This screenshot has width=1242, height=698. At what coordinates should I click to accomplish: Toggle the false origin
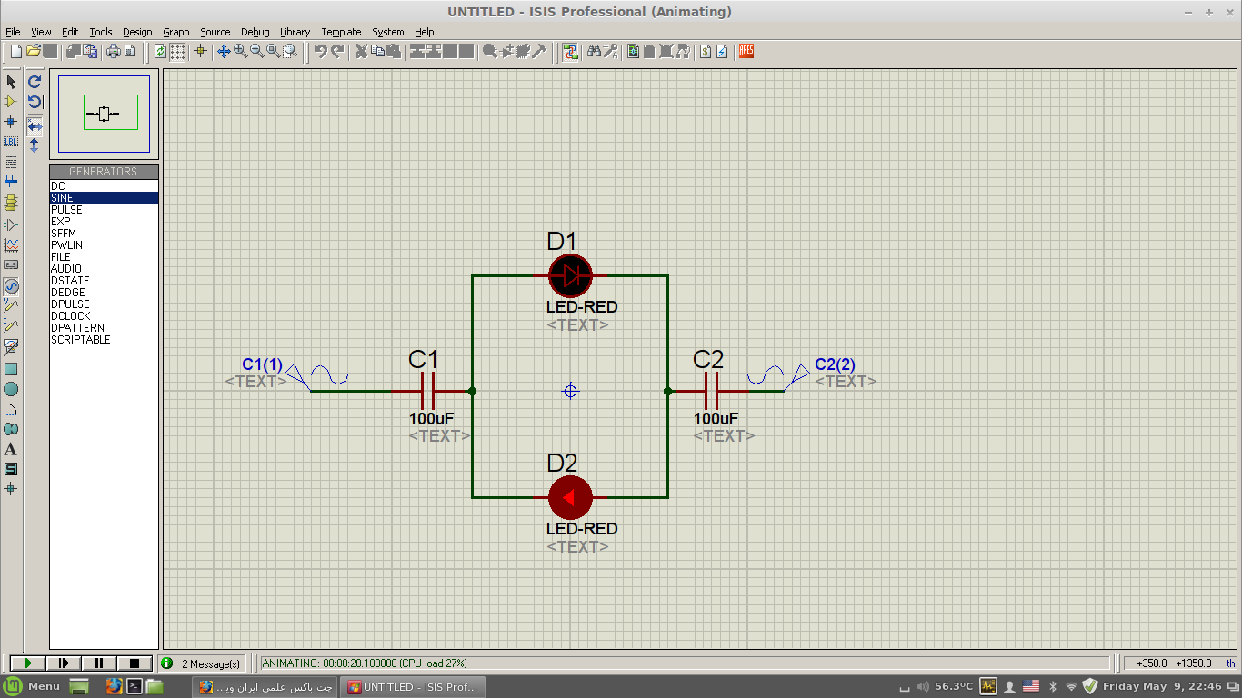200,51
